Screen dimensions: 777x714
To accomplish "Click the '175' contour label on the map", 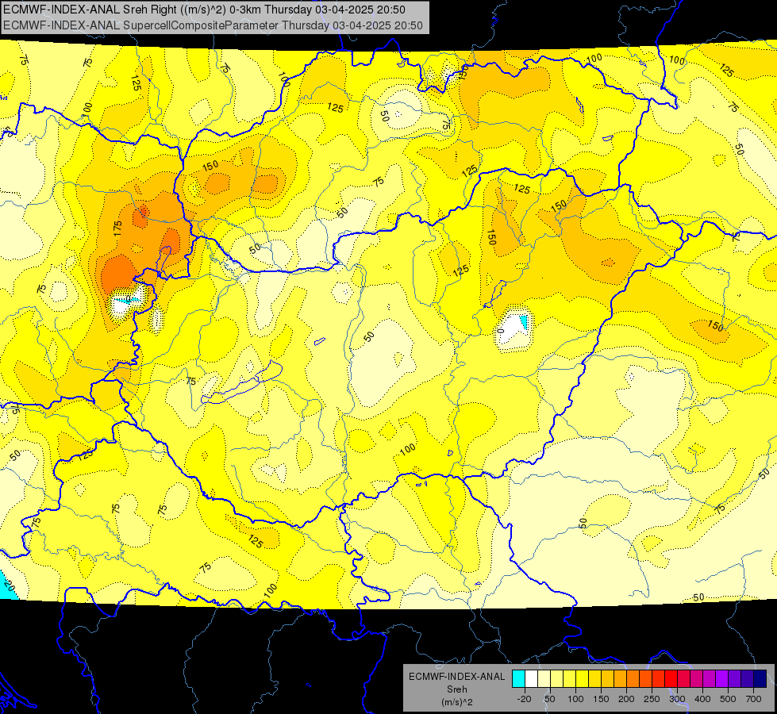I will (x=117, y=228).
